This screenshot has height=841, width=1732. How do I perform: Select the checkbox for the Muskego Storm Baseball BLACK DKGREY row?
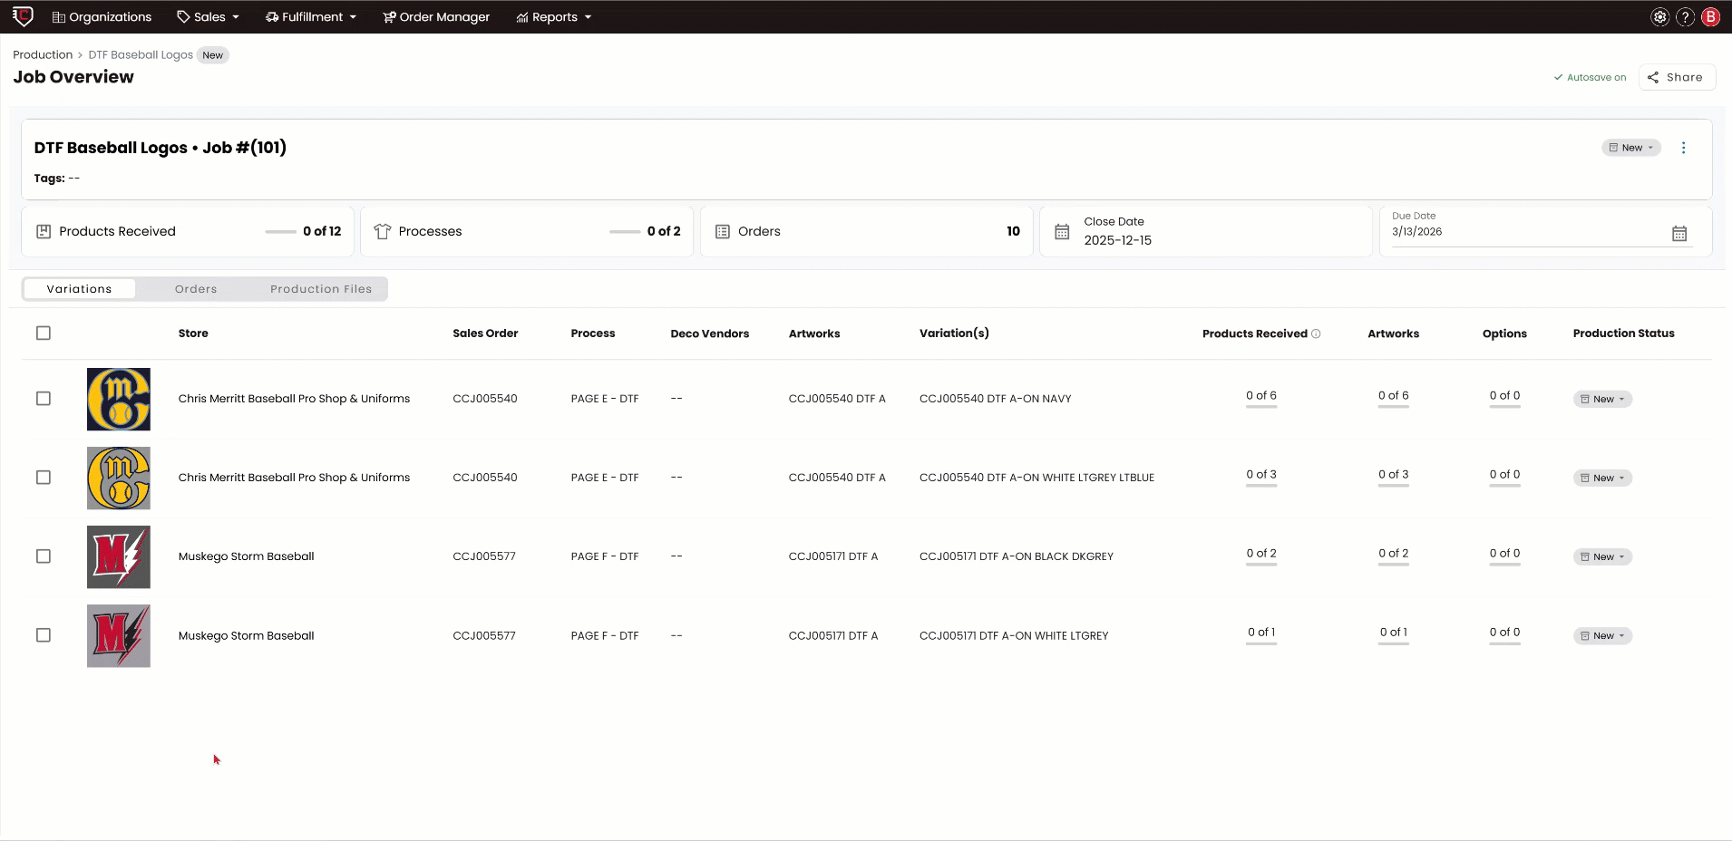tap(43, 556)
